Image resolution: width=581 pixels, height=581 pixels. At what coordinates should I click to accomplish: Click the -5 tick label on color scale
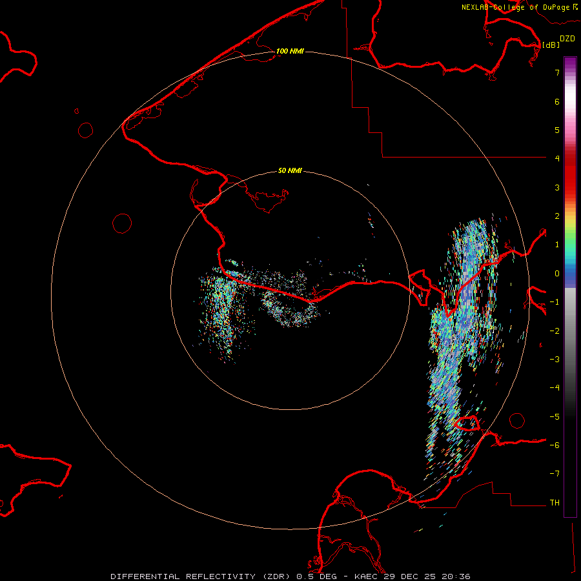pyautogui.click(x=555, y=417)
